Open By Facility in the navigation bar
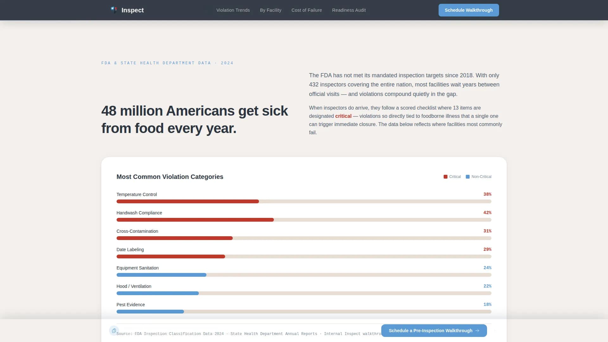The height and width of the screenshot is (342, 608). (270, 10)
